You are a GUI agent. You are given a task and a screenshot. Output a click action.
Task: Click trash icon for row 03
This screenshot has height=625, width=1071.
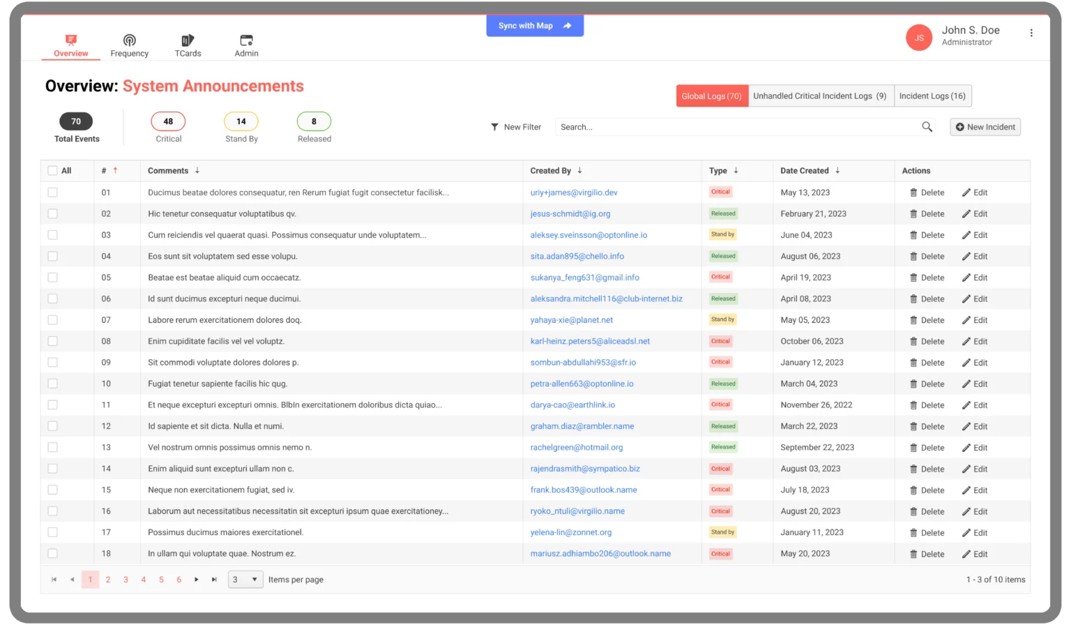tap(913, 235)
